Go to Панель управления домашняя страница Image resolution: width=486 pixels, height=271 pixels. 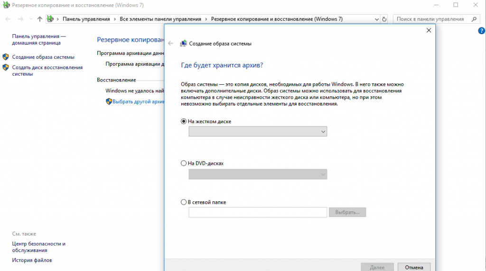(39, 40)
